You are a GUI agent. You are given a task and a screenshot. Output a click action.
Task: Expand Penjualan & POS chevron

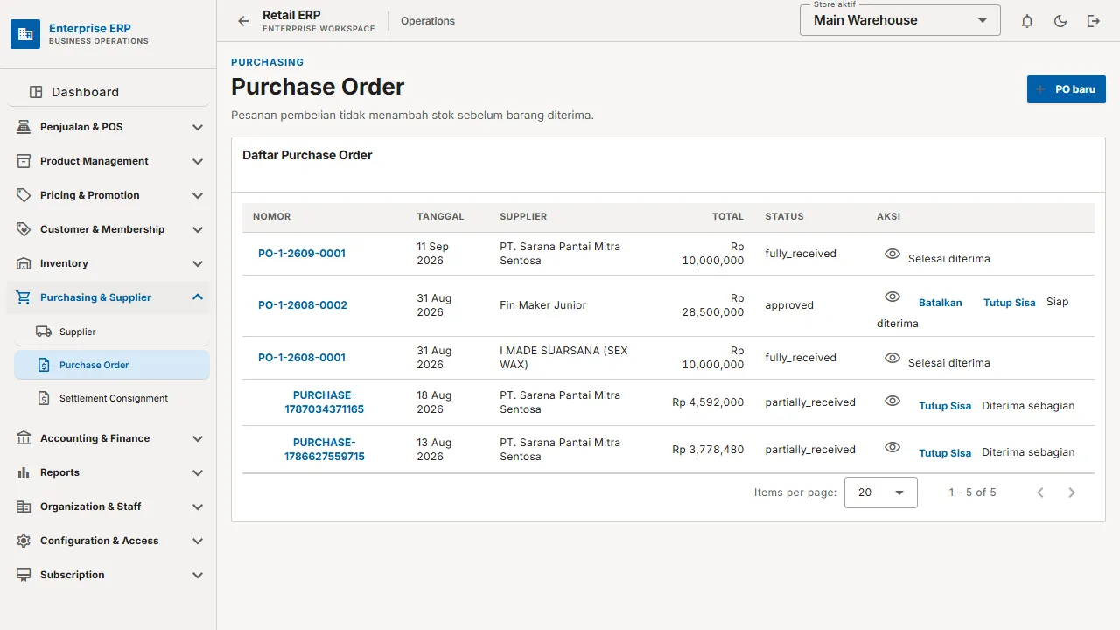click(198, 127)
